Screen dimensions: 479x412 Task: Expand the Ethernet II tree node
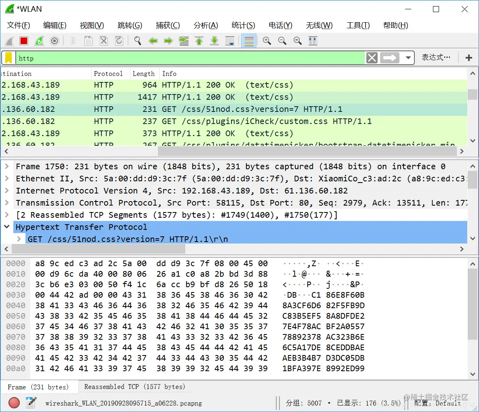coord(7,179)
